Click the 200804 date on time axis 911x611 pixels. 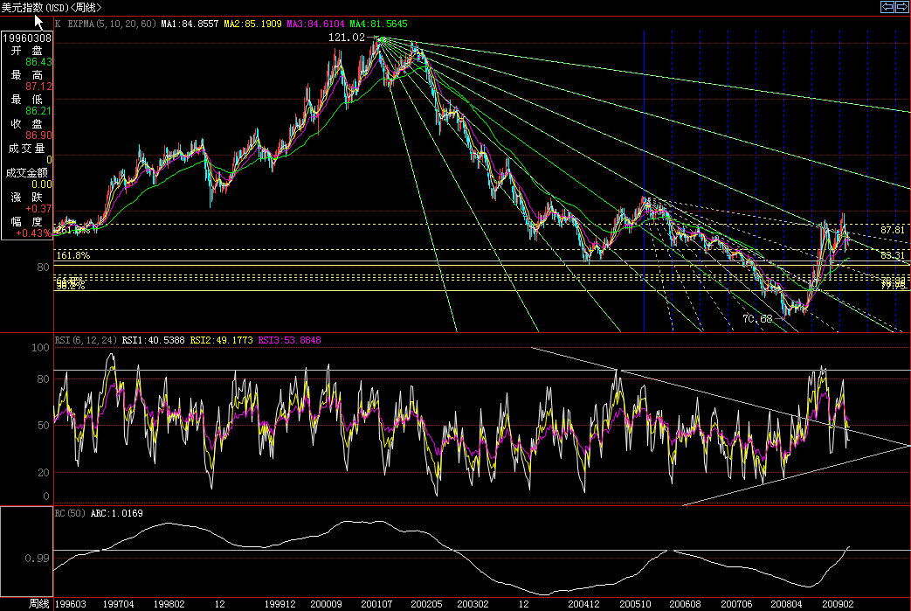click(787, 604)
